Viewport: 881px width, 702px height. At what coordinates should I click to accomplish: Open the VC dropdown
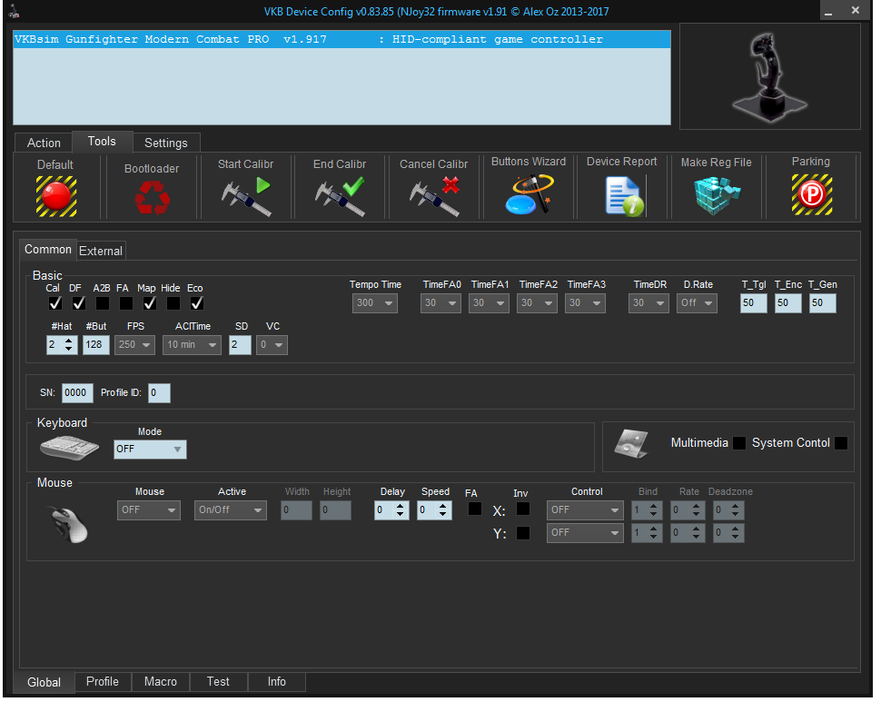[272, 345]
